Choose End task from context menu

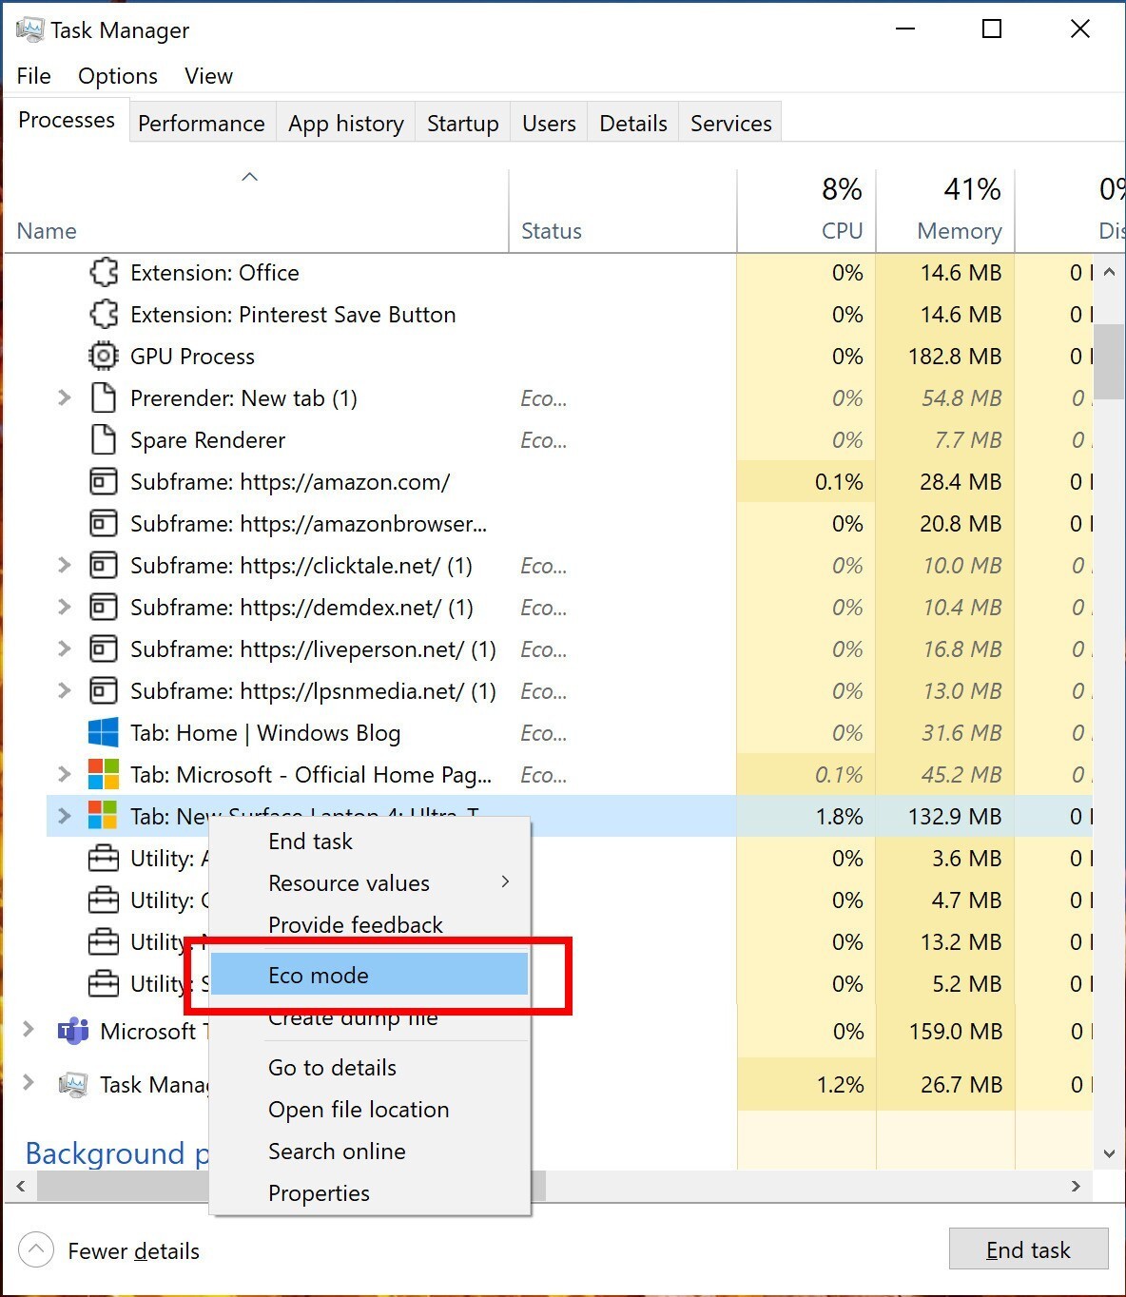click(369, 842)
